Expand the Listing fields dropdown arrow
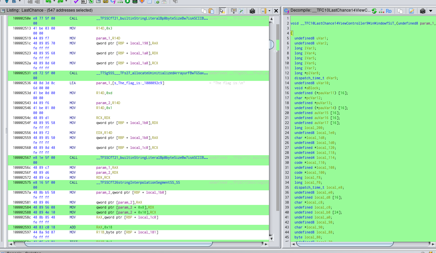436x253 pixels. 269,11
